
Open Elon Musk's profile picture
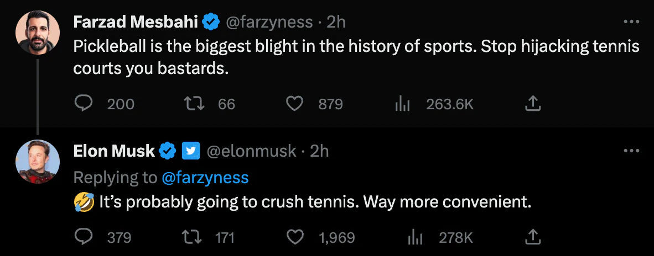(x=38, y=162)
